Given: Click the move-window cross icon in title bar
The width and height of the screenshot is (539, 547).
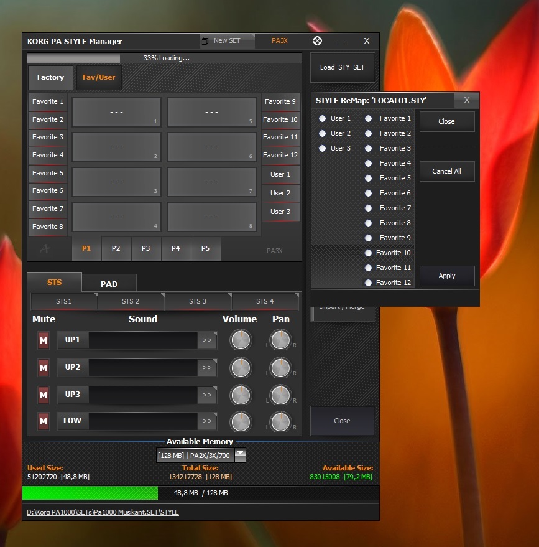Looking at the screenshot, I should click(317, 41).
